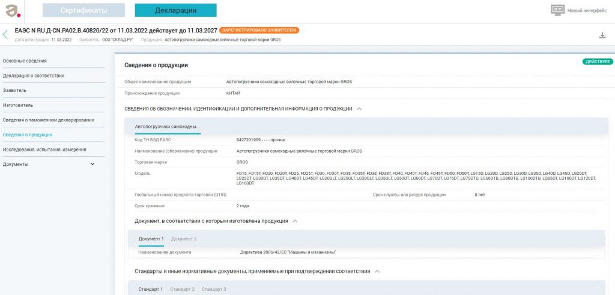This screenshot has height=295, width=615.
Task: Click the Глобальный номер предмета торговли (GTIN) label
Action: [180, 195]
